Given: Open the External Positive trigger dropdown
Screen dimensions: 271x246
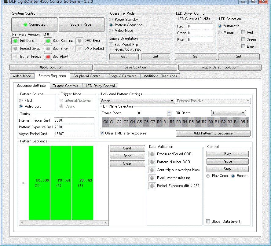Looking at the screenshot, I should click(x=213, y=101).
